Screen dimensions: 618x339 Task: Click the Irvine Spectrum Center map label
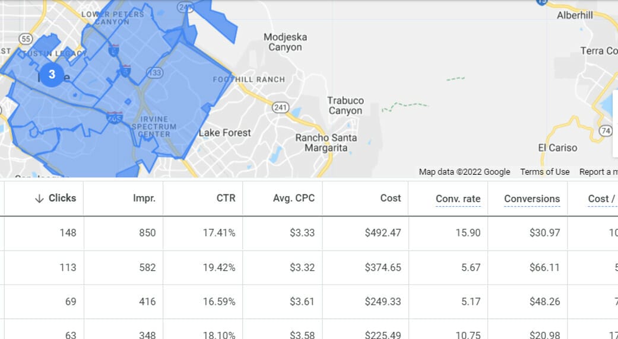[x=154, y=126]
